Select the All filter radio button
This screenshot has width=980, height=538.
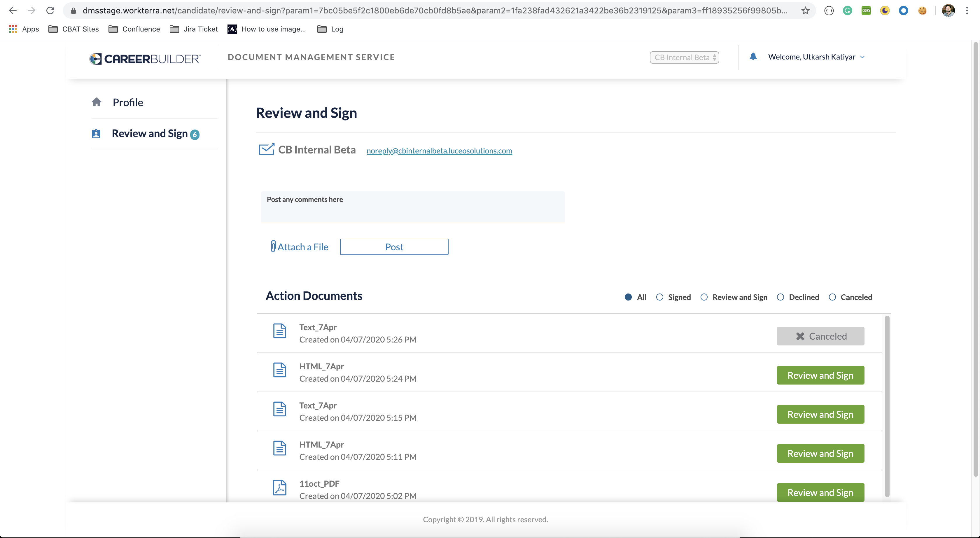click(628, 297)
